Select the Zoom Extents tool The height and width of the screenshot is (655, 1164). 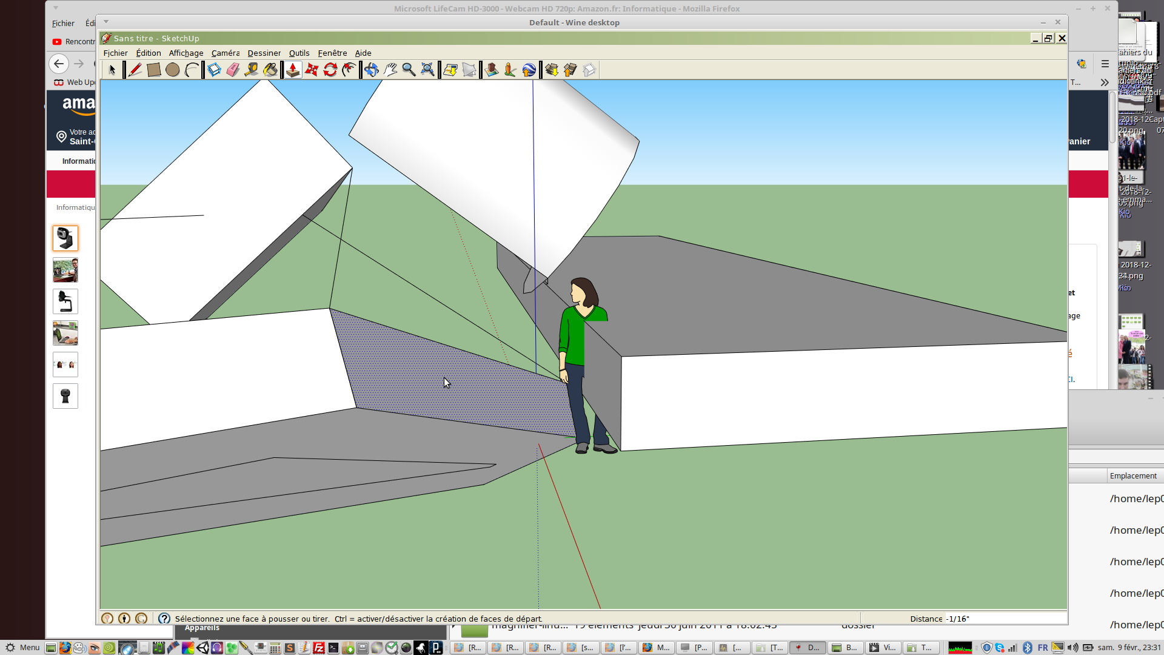pyautogui.click(x=428, y=70)
